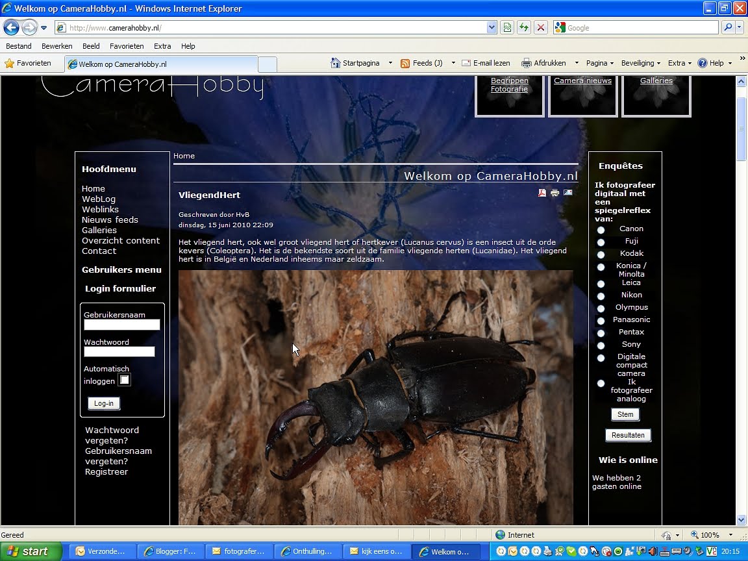Select the Pentax radio button
The width and height of the screenshot is (748, 561).
tap(601, 333)
